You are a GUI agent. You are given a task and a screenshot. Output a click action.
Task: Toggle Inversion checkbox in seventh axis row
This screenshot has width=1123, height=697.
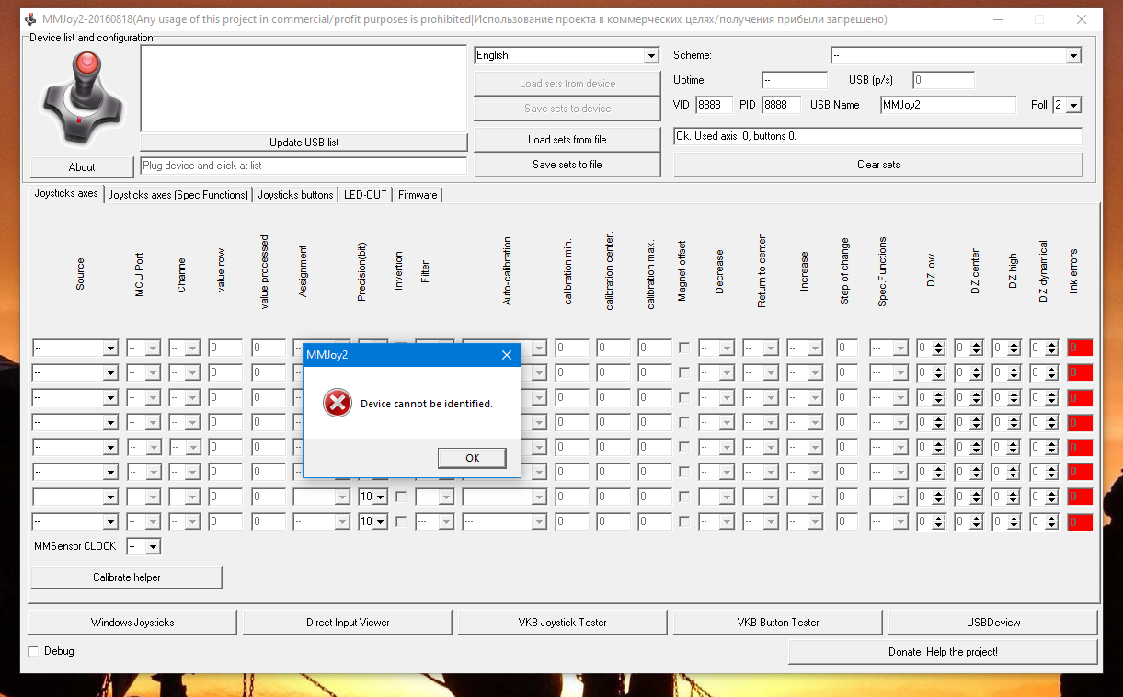(x=401, y=497)
